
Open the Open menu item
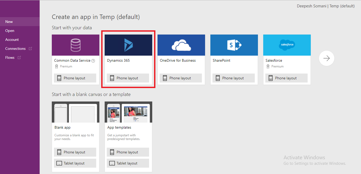tap(20, 31)
